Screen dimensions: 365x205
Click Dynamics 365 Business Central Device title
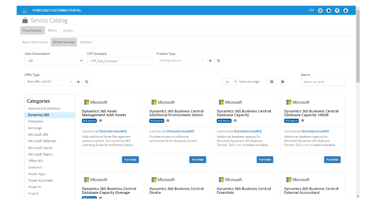pos(176,190)
